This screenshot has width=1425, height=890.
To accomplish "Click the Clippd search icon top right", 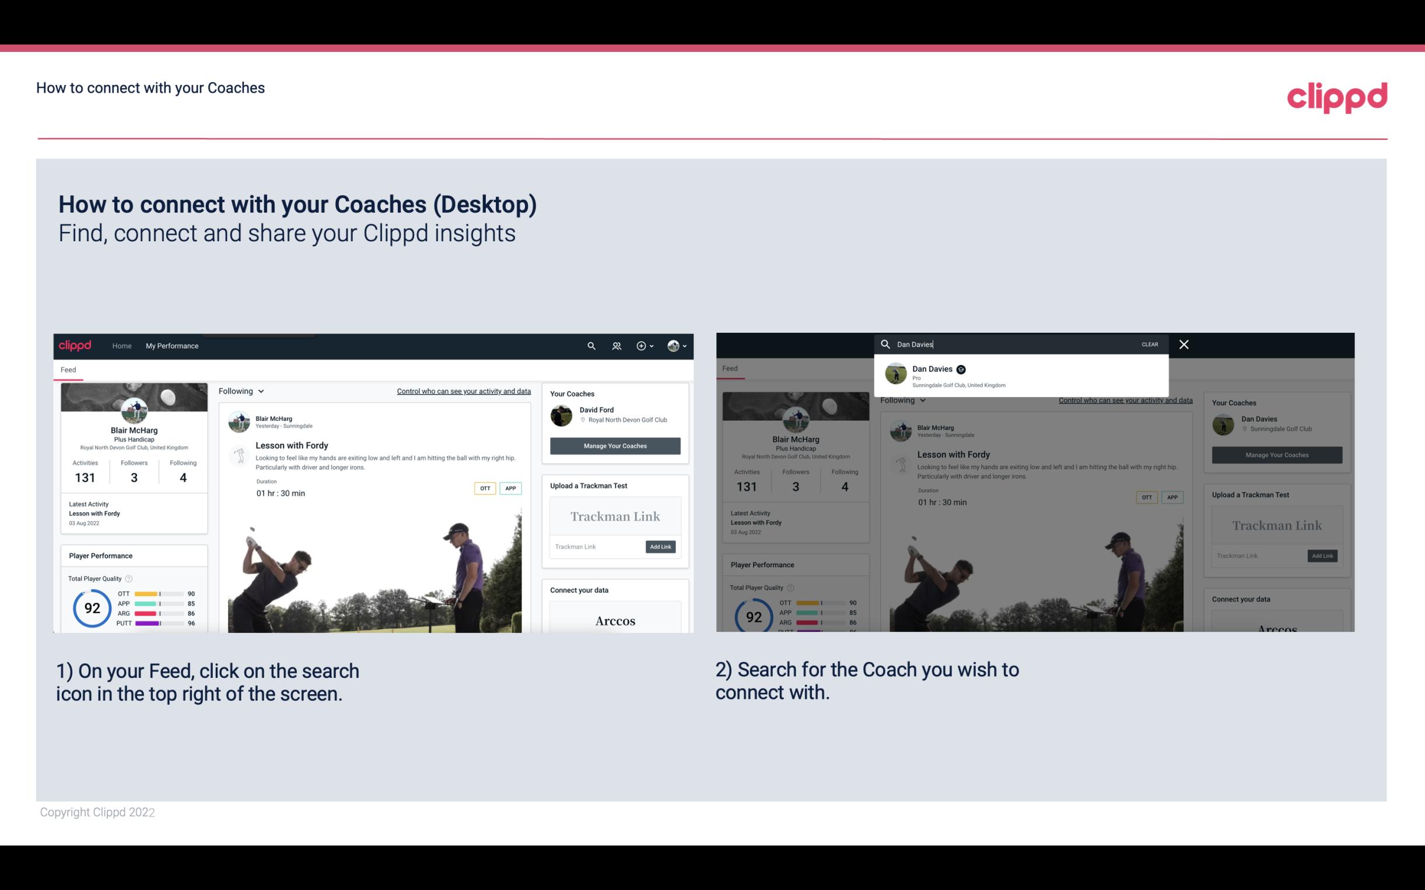I will (590, 346).
